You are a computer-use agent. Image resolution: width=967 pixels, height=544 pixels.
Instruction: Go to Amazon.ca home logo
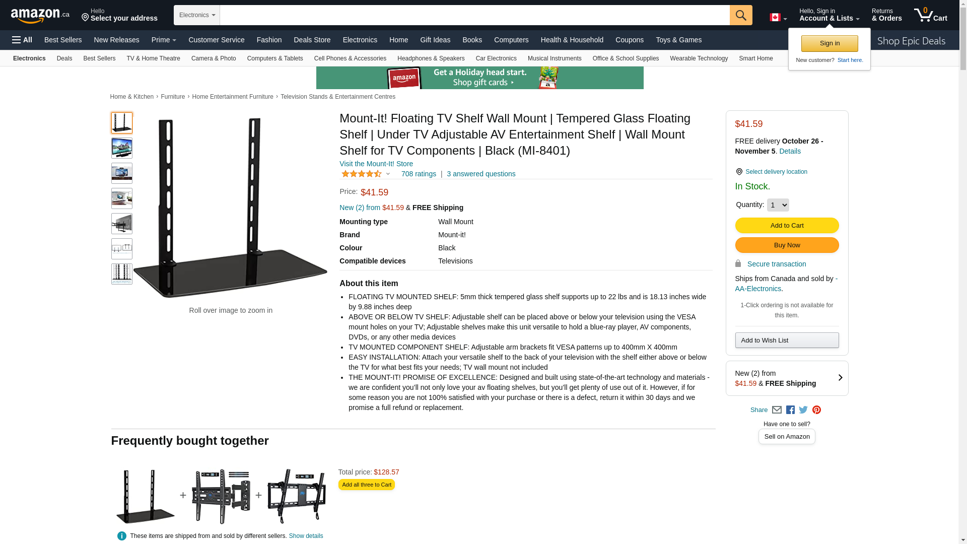coord(40,16)
